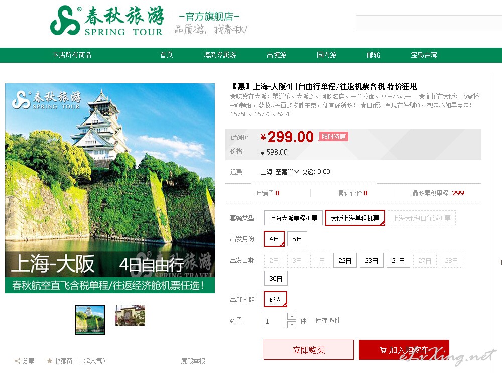Select package 上海大阪单程机票
Viewport: 502px width, 373px height.
(293, 218)
